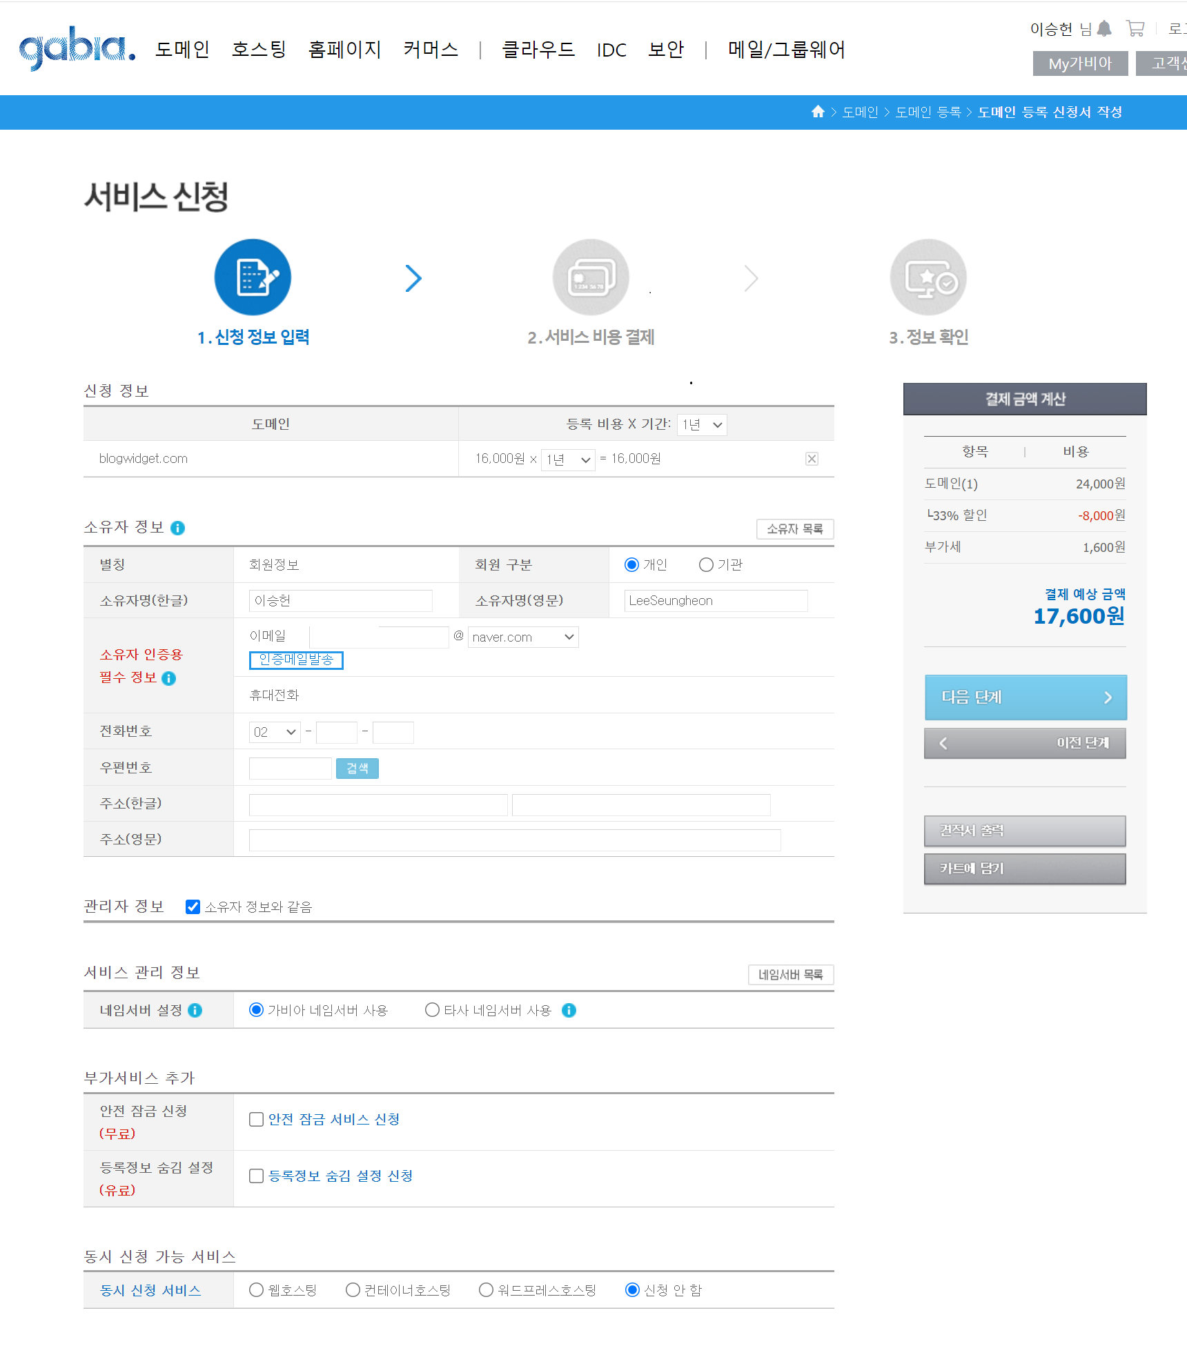Click the My가비아 button

pos(1080,63)
